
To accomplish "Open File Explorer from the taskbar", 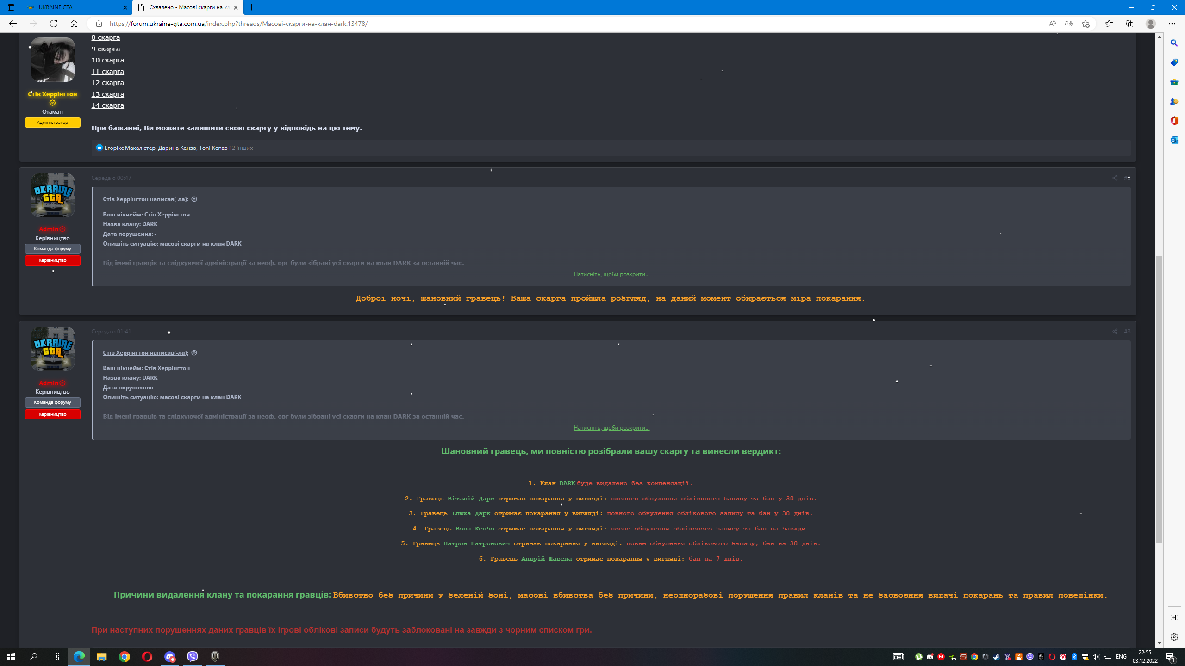I will point(101,657).
